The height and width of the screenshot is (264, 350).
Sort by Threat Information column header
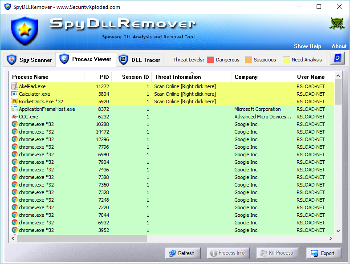coord(192,77)
